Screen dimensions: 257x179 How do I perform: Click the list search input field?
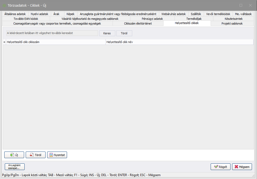click(x=52, y=33)
